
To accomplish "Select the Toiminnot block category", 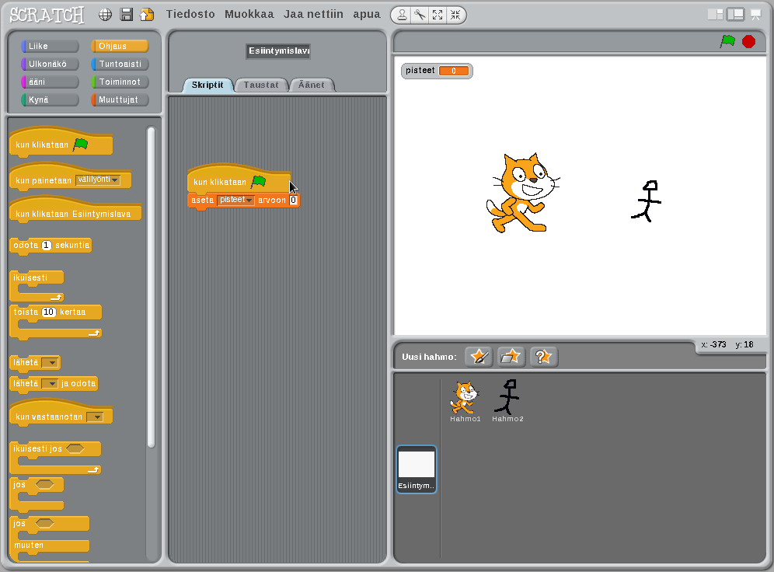I will click(x=120, y=82).
